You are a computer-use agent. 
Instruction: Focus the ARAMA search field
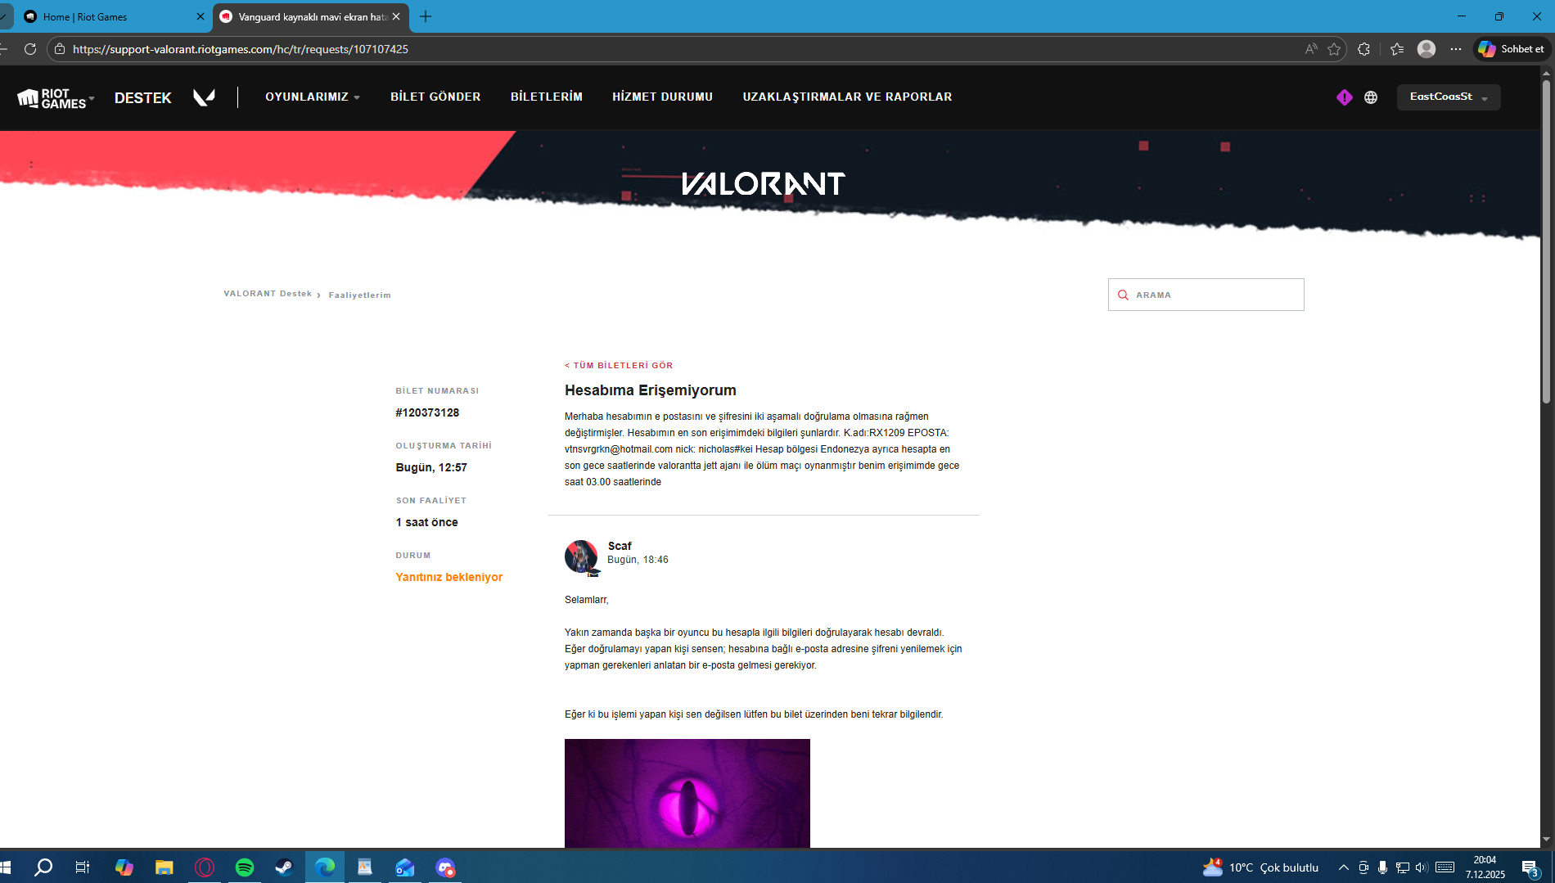pos(1206,295)
